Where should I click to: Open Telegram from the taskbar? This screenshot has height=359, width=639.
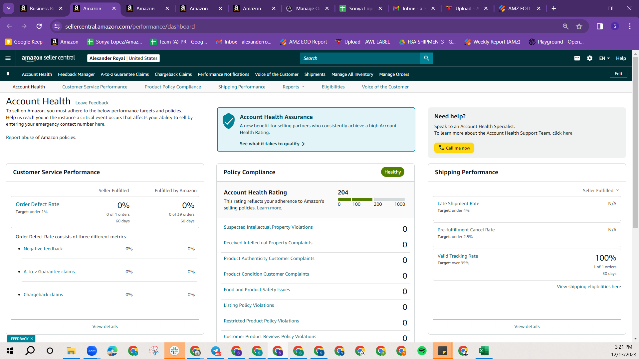coord(216,351)
